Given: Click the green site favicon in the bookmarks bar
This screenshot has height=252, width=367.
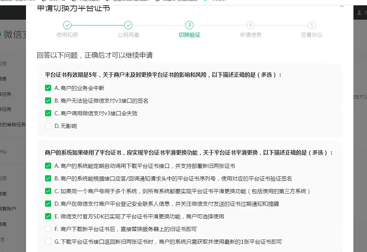Looking at the screenshot, I should pyautogui.click(x=107, y=1).
